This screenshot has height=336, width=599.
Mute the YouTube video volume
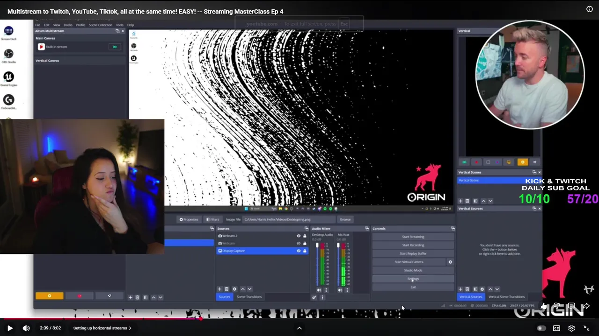pyautogui.click(x=26, y=328)
